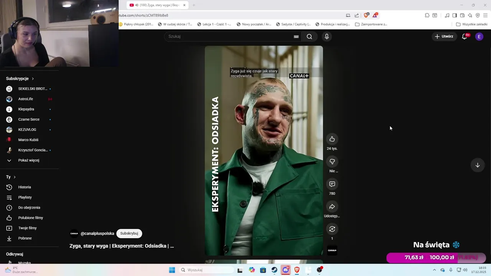Go to next short with down arrow
491x276 pixels.
[478, 165]
